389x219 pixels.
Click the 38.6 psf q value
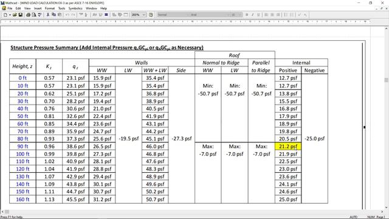click(75, 147)
